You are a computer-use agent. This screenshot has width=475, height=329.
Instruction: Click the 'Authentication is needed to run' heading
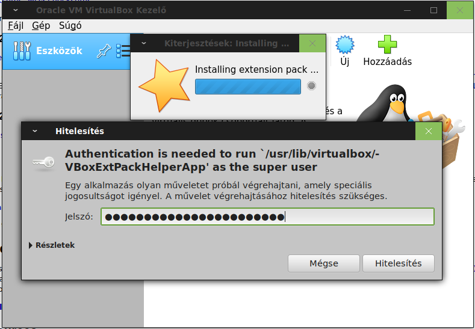coord(222,160)
